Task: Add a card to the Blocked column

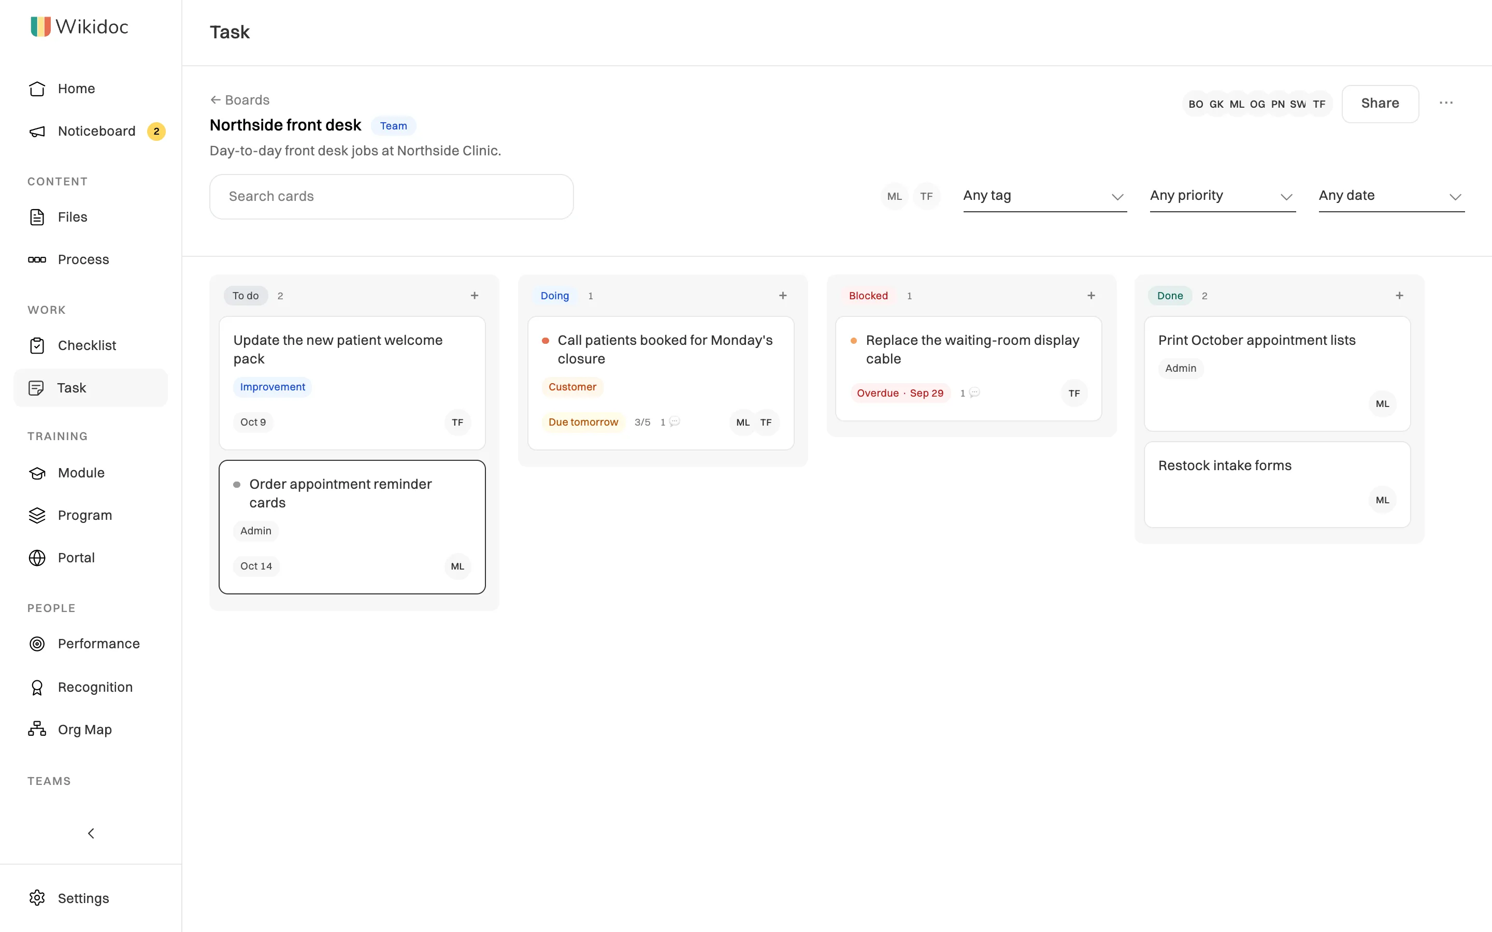Action: coord(1091,296)
